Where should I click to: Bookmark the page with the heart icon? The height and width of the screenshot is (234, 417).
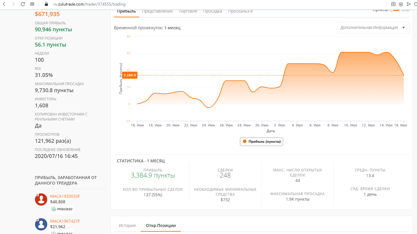click(x=415, y=4)
